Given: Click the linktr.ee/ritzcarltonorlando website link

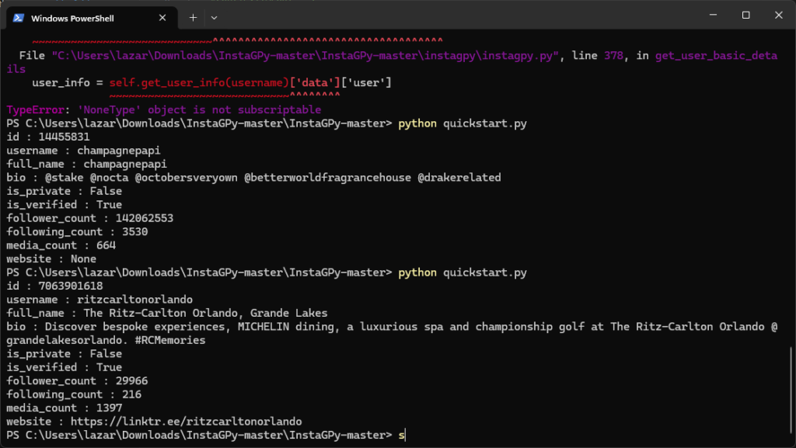Looking at the screenshot, I should [186, 422].
